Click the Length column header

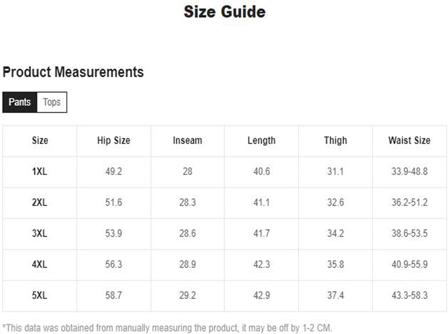click(262, 141)
